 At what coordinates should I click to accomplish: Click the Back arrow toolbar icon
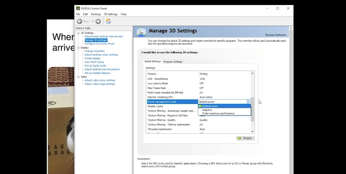[x=80, y=21]
